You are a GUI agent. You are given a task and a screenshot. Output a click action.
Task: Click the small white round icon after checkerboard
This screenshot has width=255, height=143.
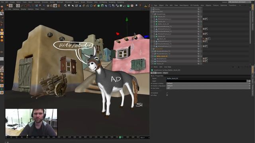click(136, 6)
